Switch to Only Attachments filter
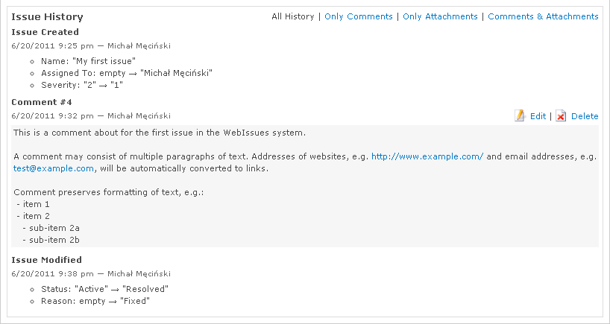Viewport: 610px width, 324px height. click(x=440, y=16)
